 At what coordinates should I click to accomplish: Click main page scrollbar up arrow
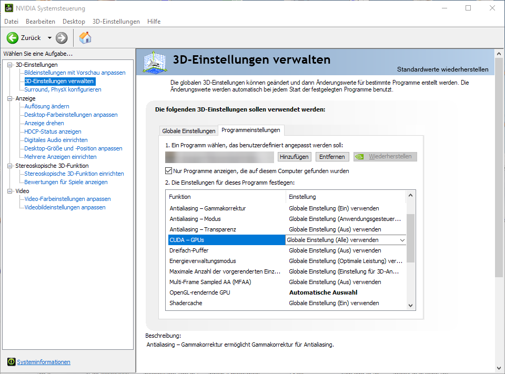(499, 54)
